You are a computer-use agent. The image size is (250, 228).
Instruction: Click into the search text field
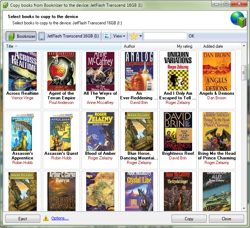click(165, 36)
